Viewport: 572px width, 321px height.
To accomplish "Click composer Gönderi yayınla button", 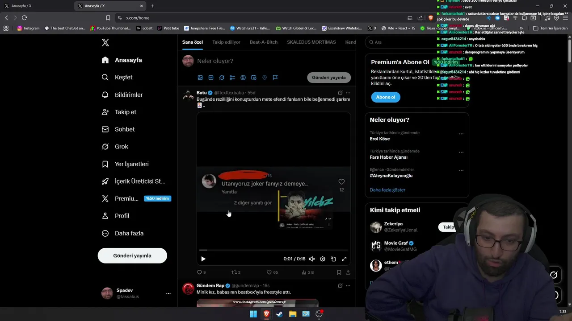I will pos(329,78).
